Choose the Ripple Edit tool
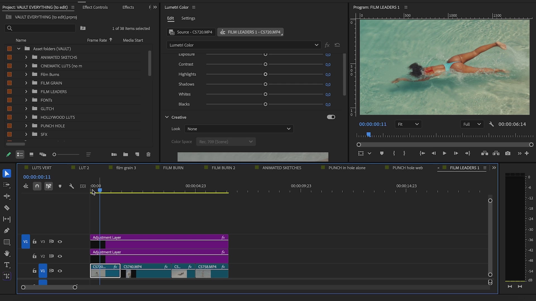Image resolution: width=536 pixels, height=301 pixels. tap(7, 196)
